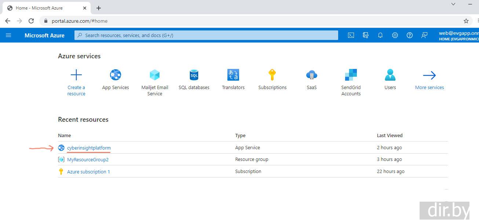
Task: Open the Subscriptions key icon
Action: pyautogui.click(x=272, y=75)
